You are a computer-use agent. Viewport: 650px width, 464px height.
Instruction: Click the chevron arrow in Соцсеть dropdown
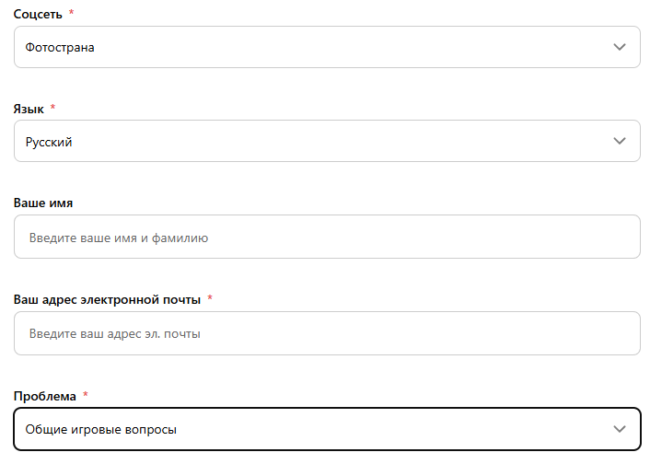point(620,47)
